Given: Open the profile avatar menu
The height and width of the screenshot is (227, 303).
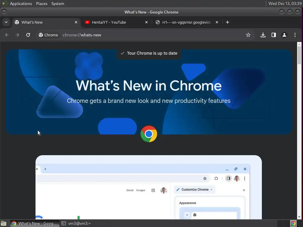Looking at the screenshot, I should pos(284,35).
